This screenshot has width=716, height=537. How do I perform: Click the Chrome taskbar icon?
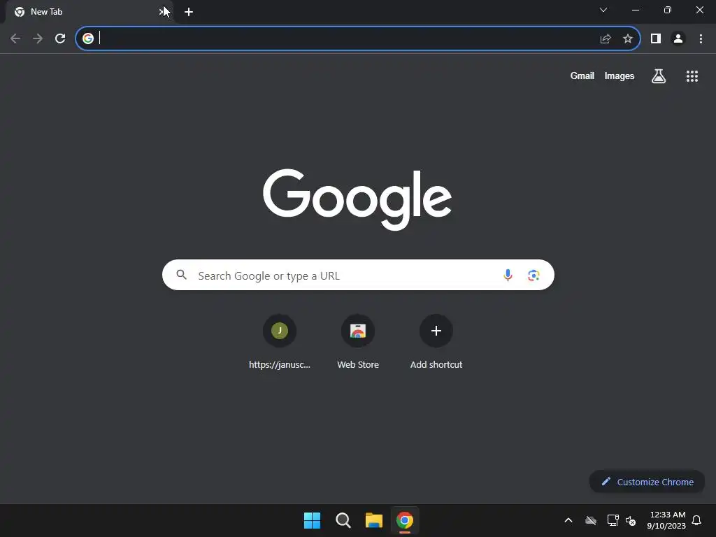click(405, 520)
